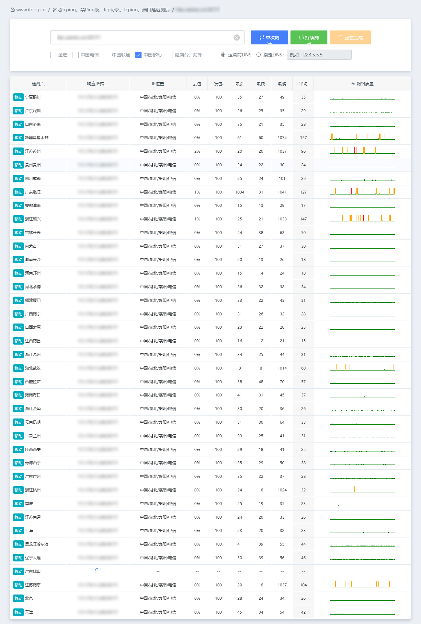421x624 pixels.
Task: Select 2% packet loss for 江苏苏州
Action: point(197,151)
